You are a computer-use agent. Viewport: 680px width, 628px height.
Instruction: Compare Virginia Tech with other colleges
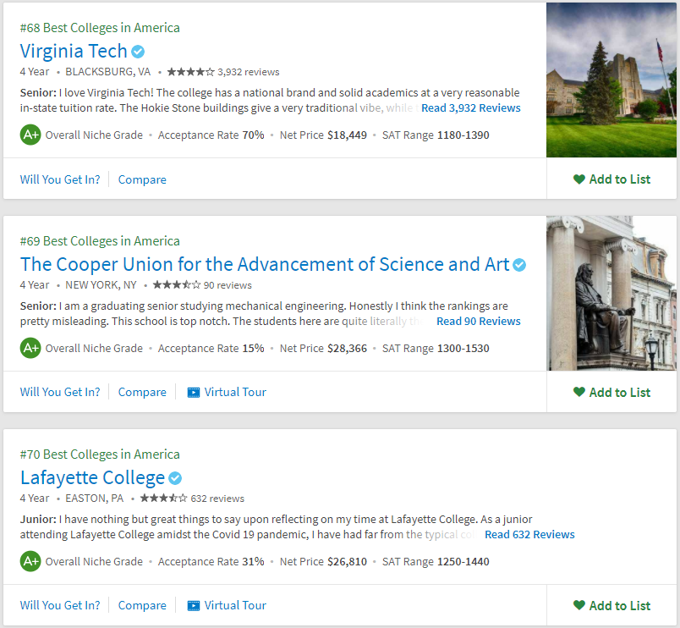[142, 179]
